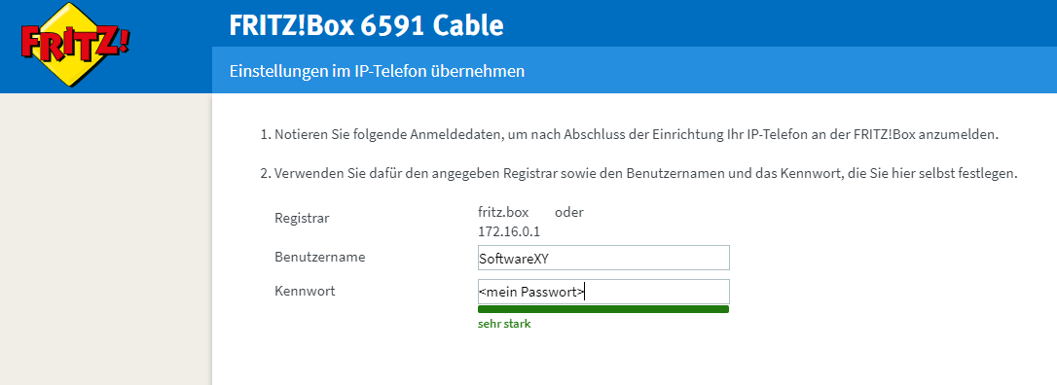Click the Registrar label
Image resolution: width=1057 pixels, height=385 pixels.
(x=302, y=218)
